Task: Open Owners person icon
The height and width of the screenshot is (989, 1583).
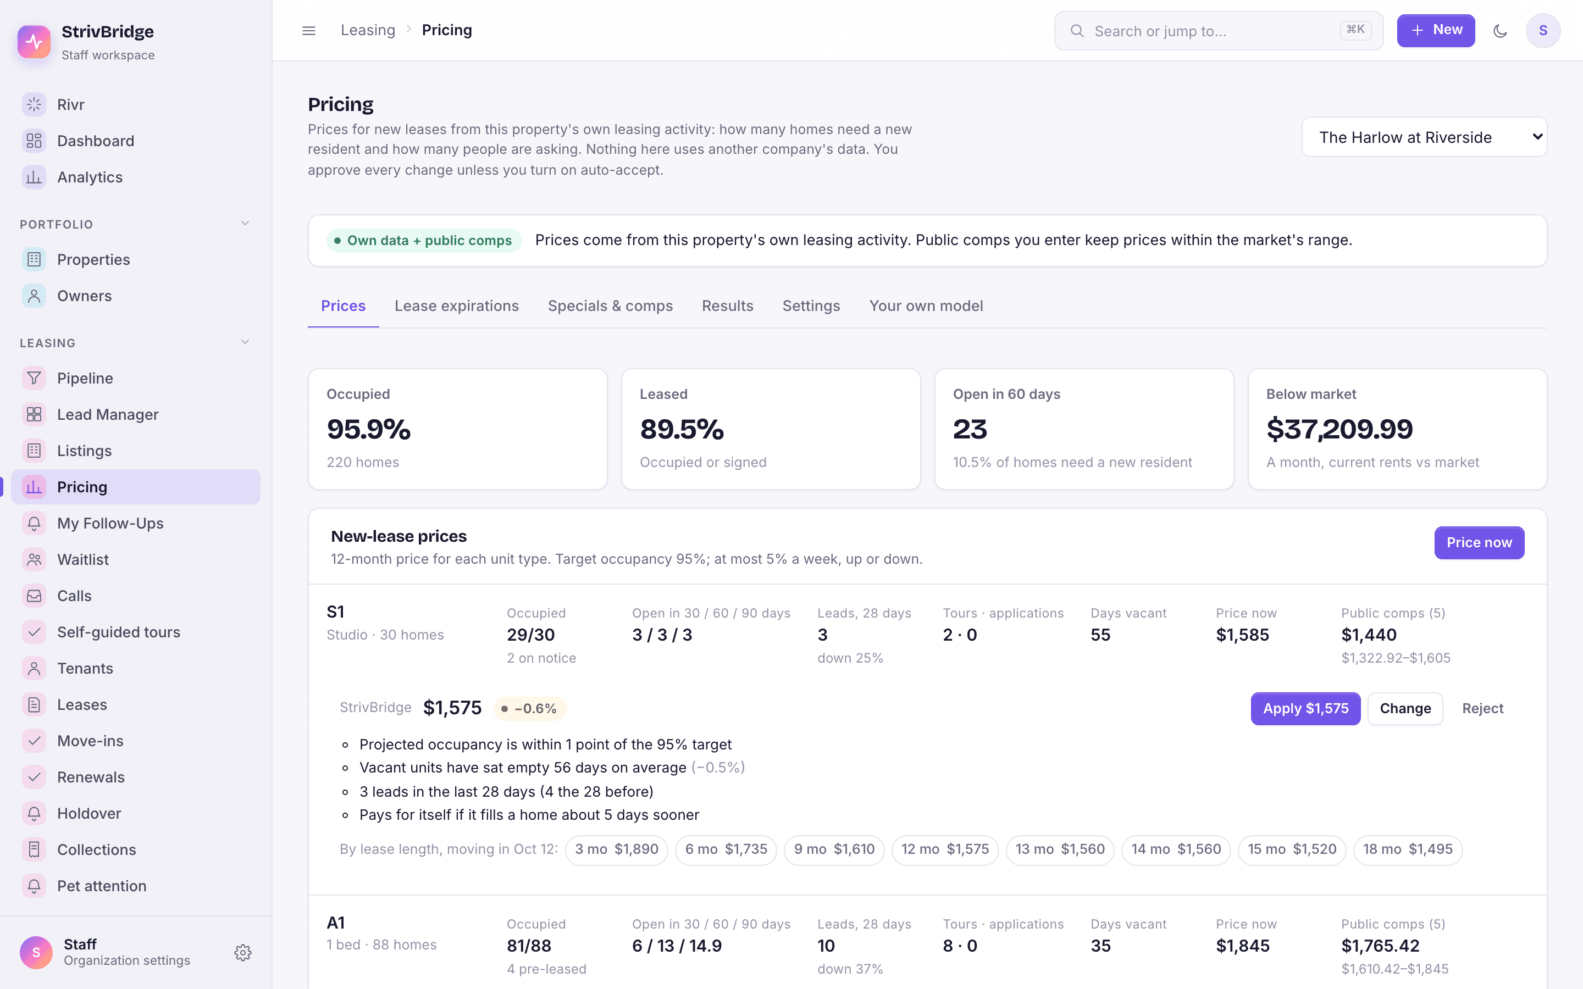Action: [34, 296]
